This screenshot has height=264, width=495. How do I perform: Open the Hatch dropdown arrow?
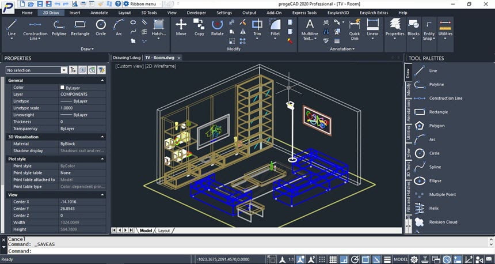[x=158, y=39]
